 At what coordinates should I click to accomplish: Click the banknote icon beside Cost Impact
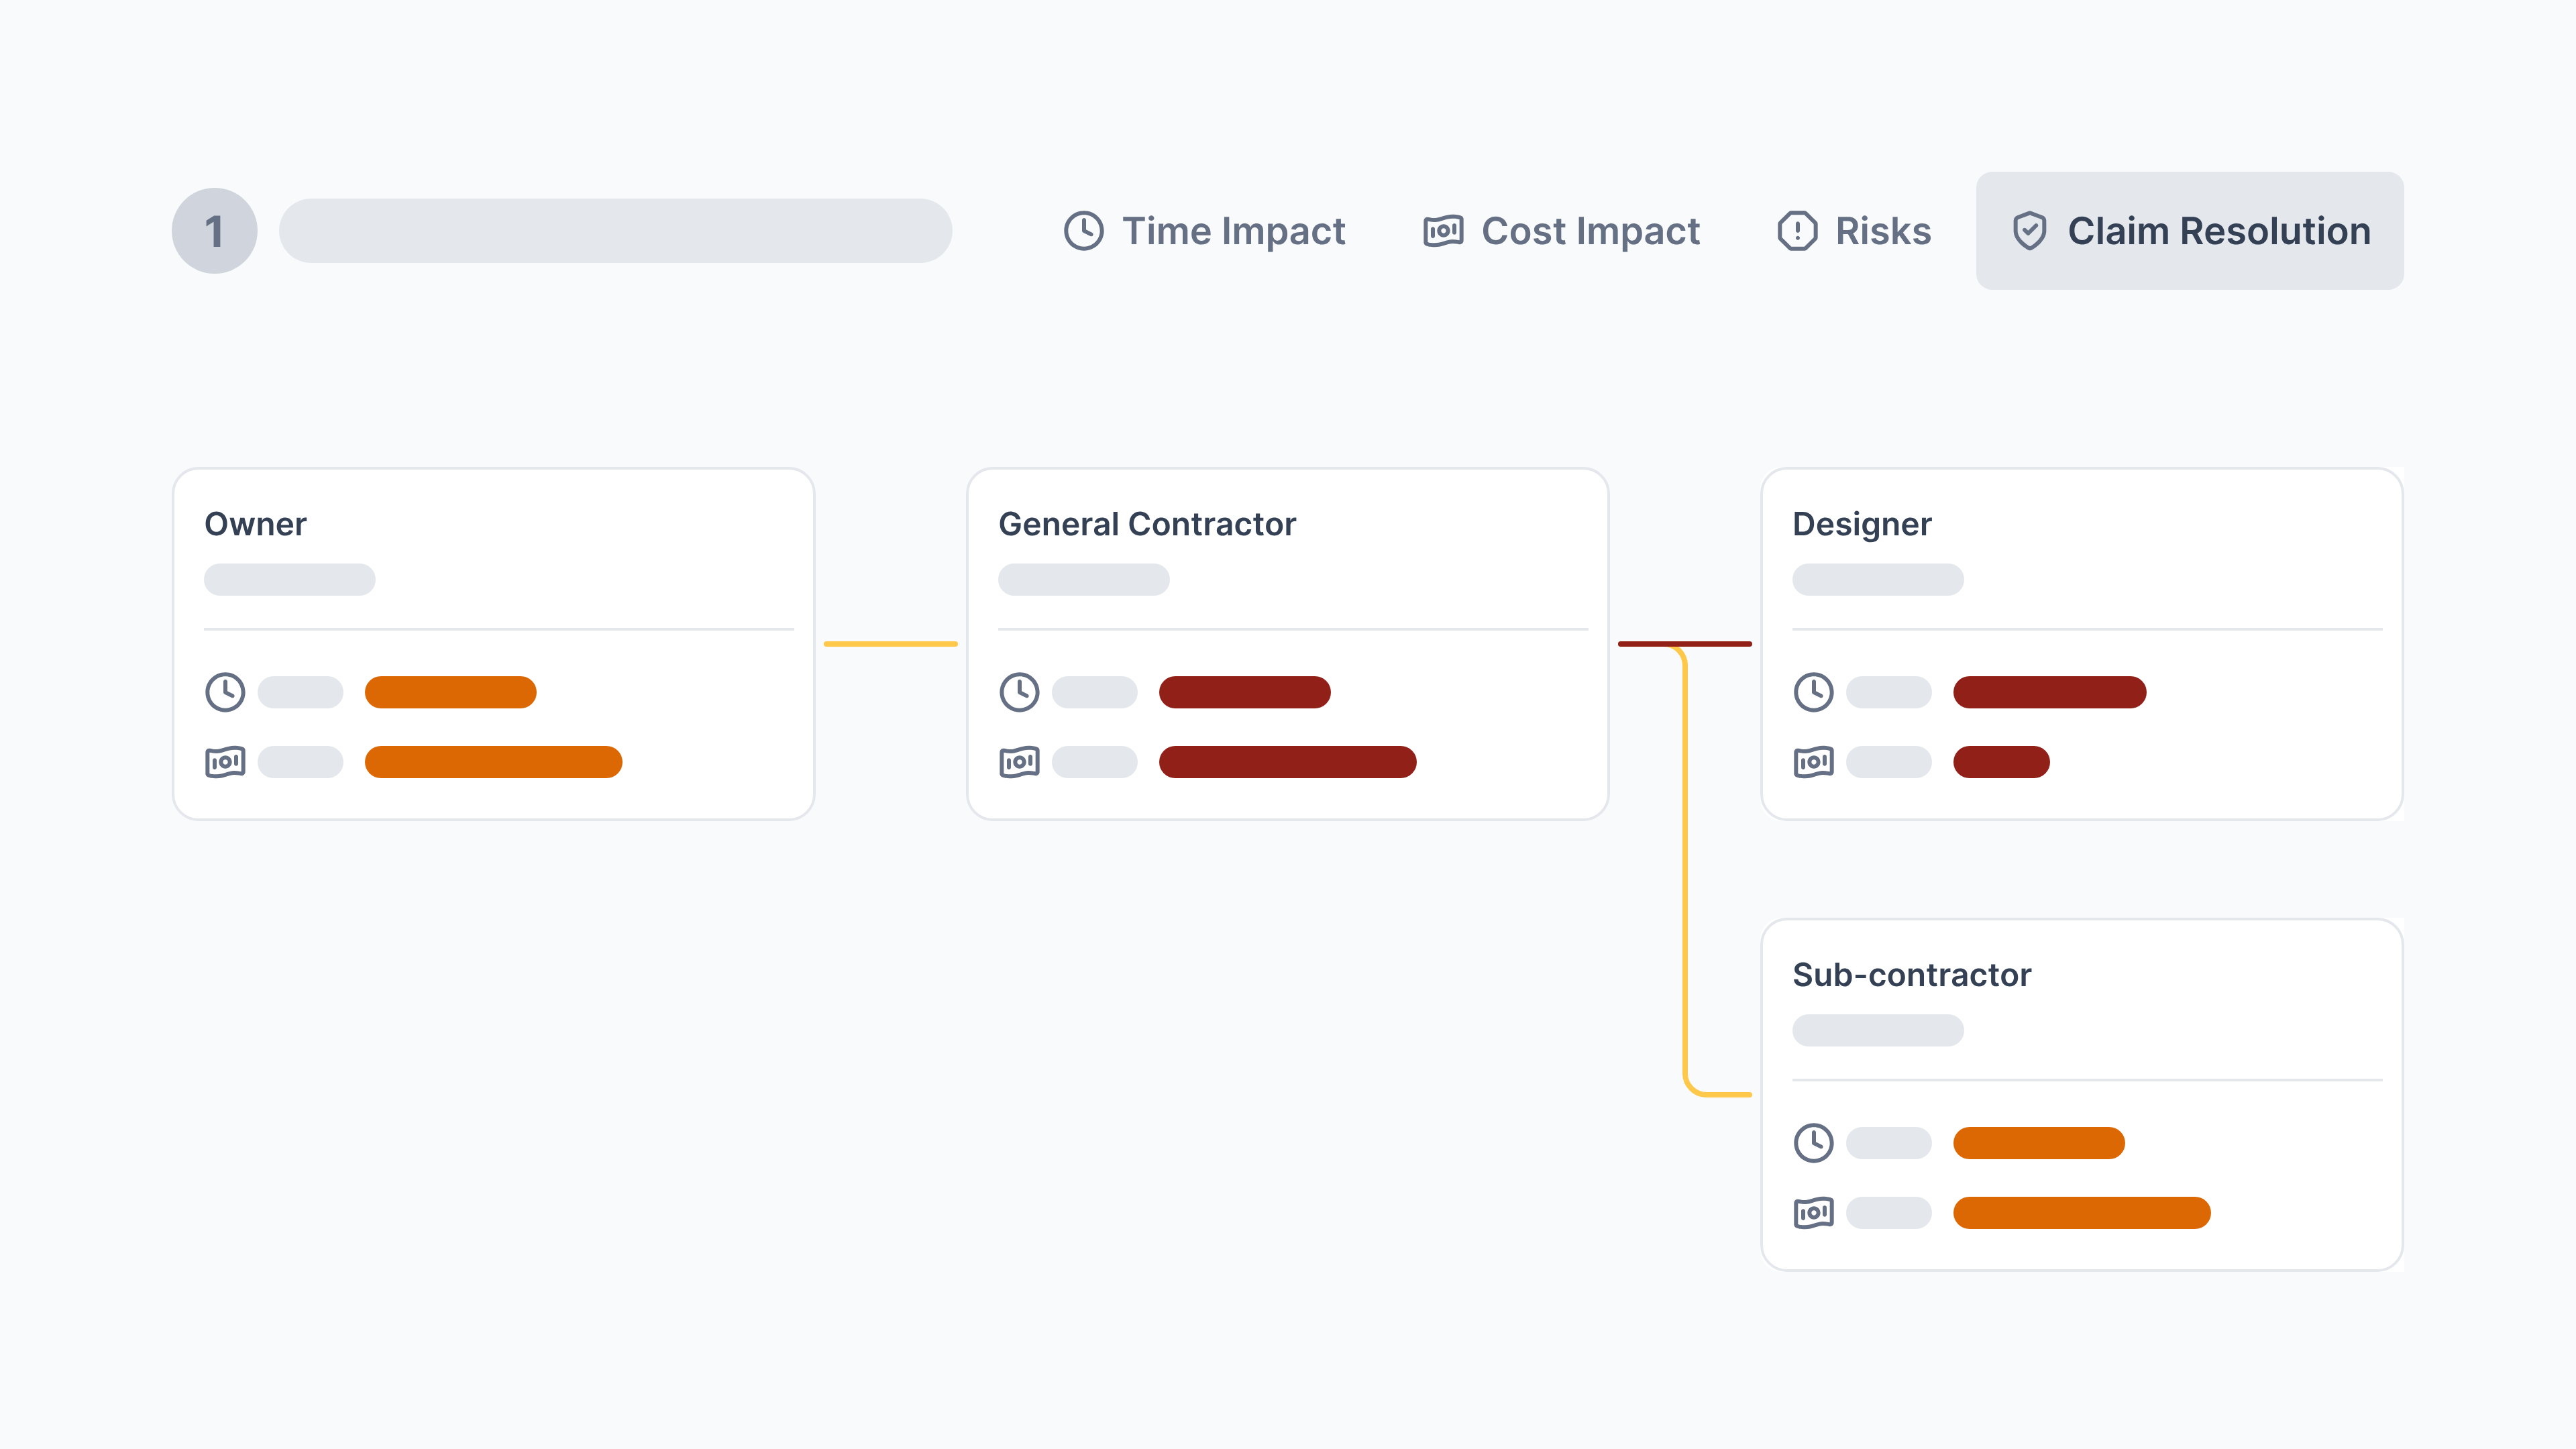(x=1443, y=231)
